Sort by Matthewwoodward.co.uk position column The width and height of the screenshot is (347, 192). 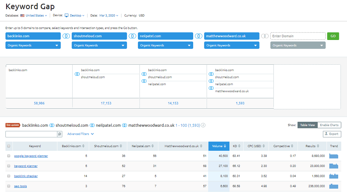(183, 146)
